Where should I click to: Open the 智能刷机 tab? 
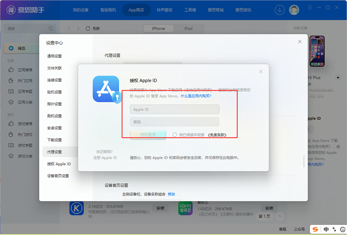(x=108, y=10)
